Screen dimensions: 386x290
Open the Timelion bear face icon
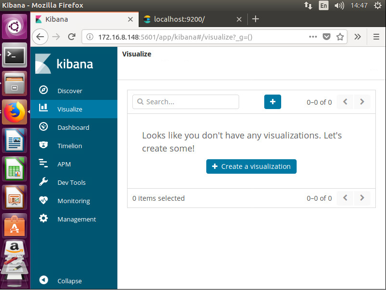(x=43, y=145)
